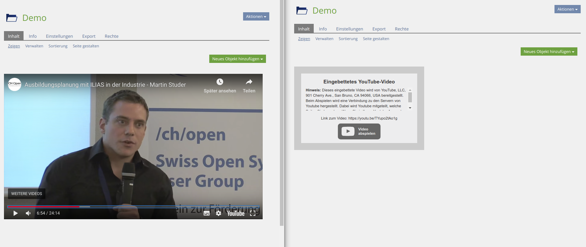Open the Rechte tab in right pane

[402, 29]
